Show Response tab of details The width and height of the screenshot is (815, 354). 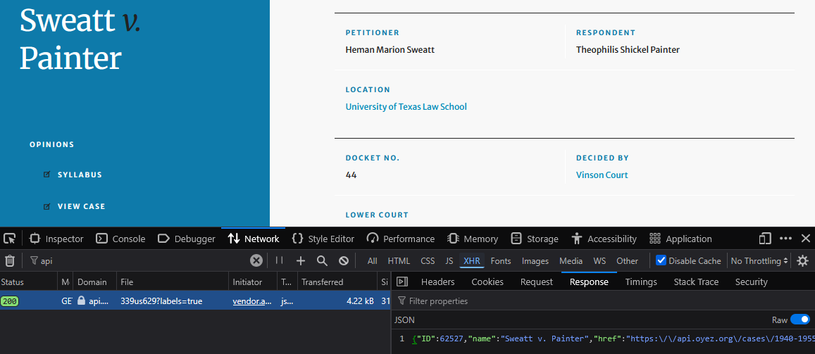pyautogui.click(x=589, y=282)
